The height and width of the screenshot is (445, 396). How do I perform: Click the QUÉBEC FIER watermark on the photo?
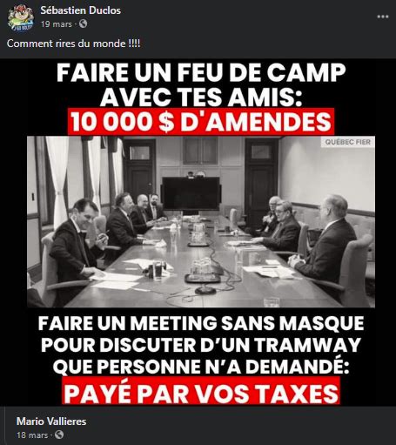[x=347, y=142]
